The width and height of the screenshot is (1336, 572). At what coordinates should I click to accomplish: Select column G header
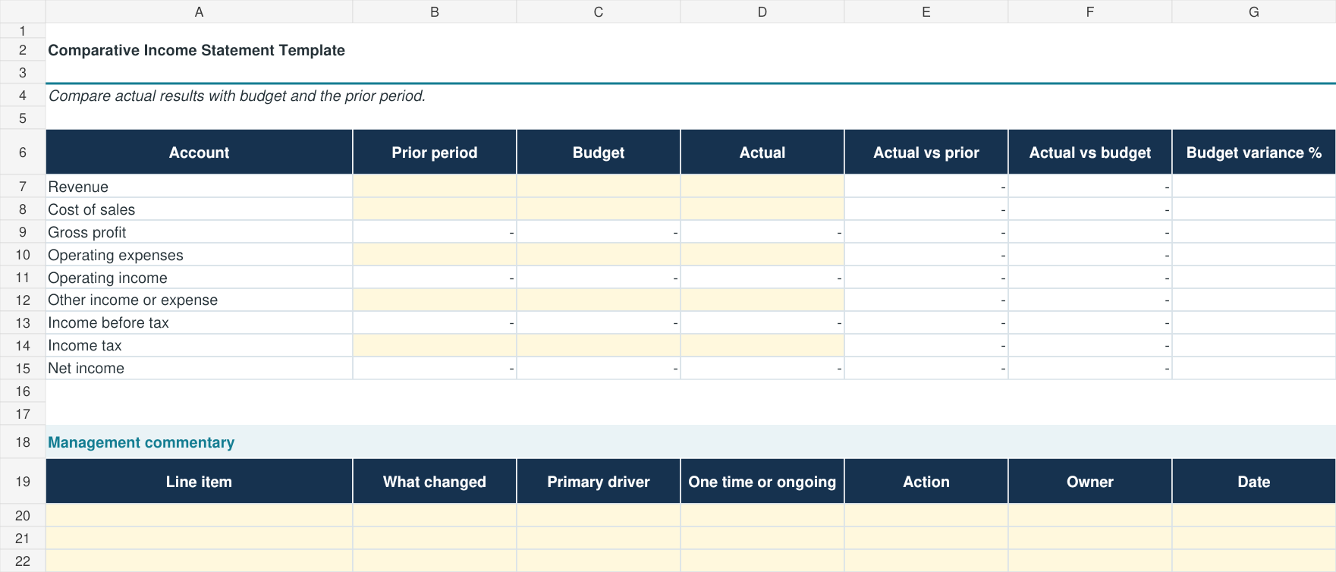point(1254,11)
